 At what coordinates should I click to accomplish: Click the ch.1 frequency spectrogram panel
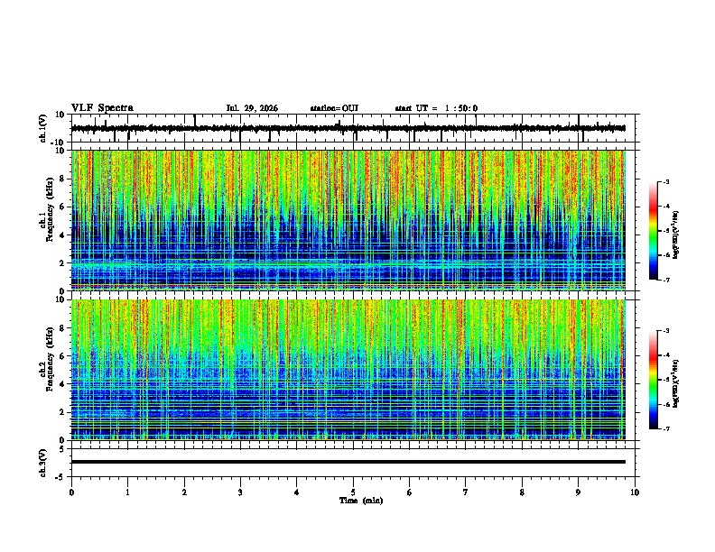pyautogui.click(x=353, y=220)
